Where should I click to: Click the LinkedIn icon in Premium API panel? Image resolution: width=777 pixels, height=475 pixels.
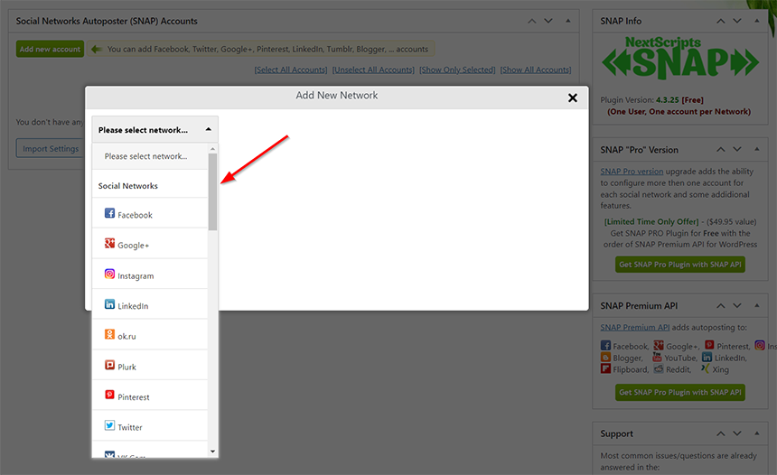coord(707,357)
